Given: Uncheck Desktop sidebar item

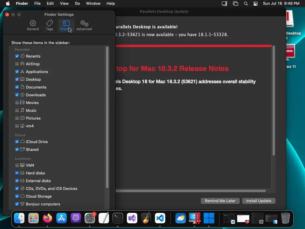Looking at the screenshot, I should (x=17, y=79).
